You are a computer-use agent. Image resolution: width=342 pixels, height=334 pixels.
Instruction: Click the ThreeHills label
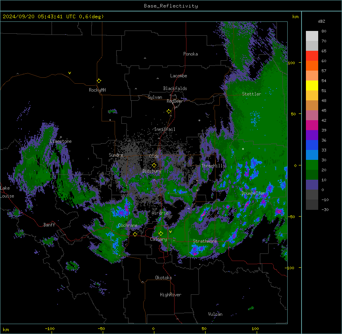pyautogui.click(x=213, y=166)
